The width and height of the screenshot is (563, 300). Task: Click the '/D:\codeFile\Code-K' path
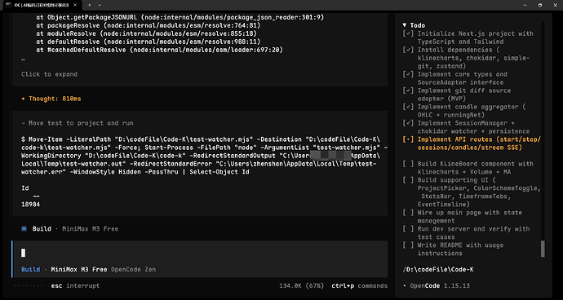click(438, 269)
